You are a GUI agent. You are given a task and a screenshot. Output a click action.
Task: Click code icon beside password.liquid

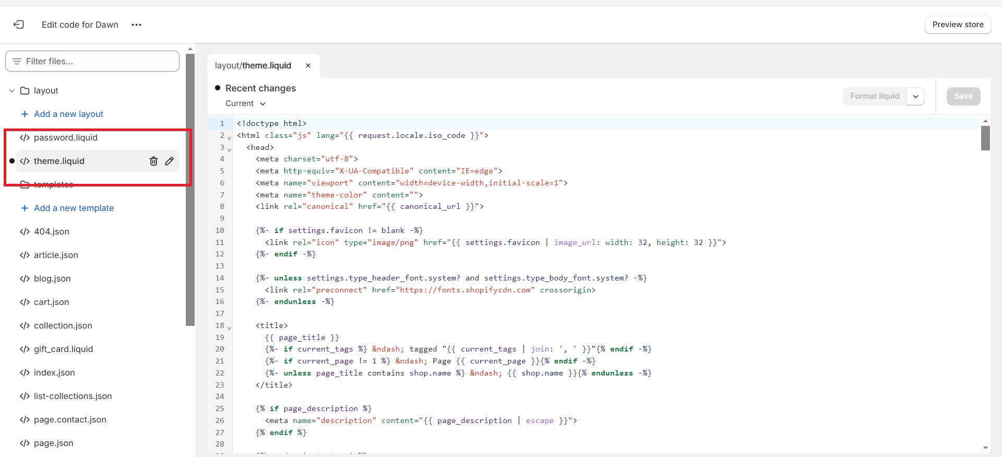click(x=25, y=138)
